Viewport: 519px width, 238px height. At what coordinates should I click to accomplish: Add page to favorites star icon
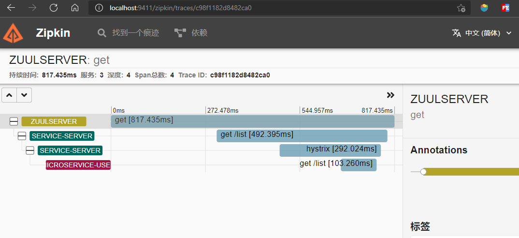pyautogui.click(x=461, y=8)
